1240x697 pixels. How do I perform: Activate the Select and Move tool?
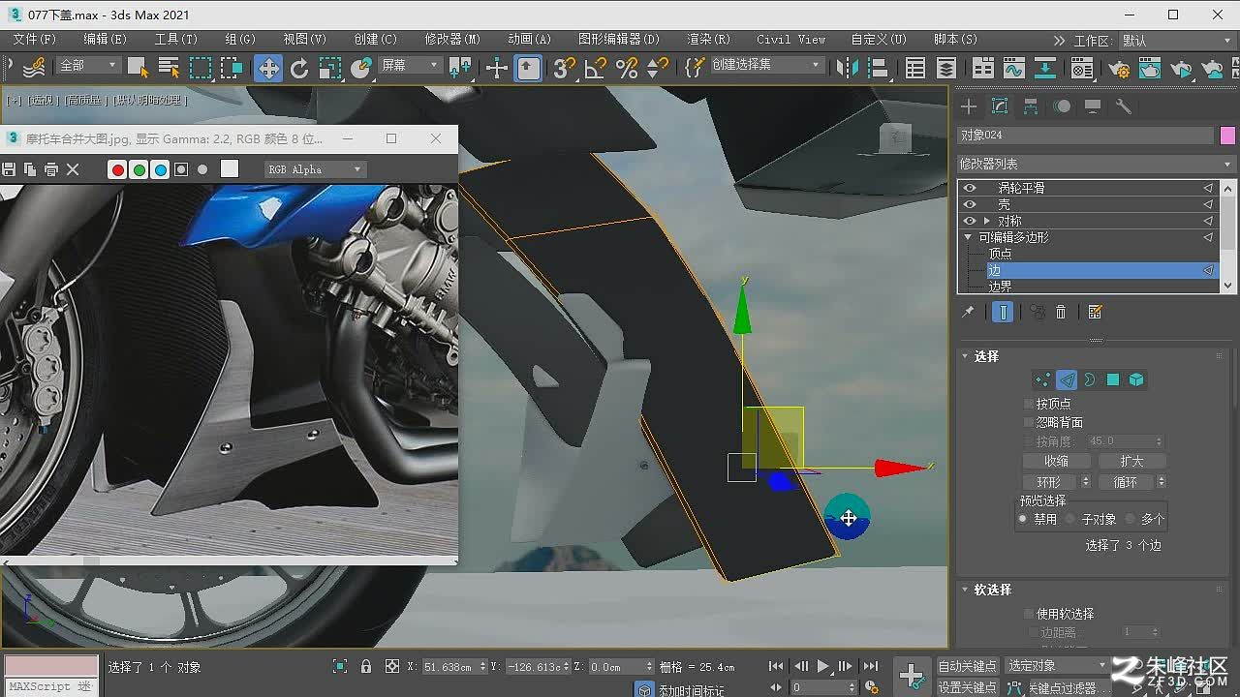[x=268, y=67]
